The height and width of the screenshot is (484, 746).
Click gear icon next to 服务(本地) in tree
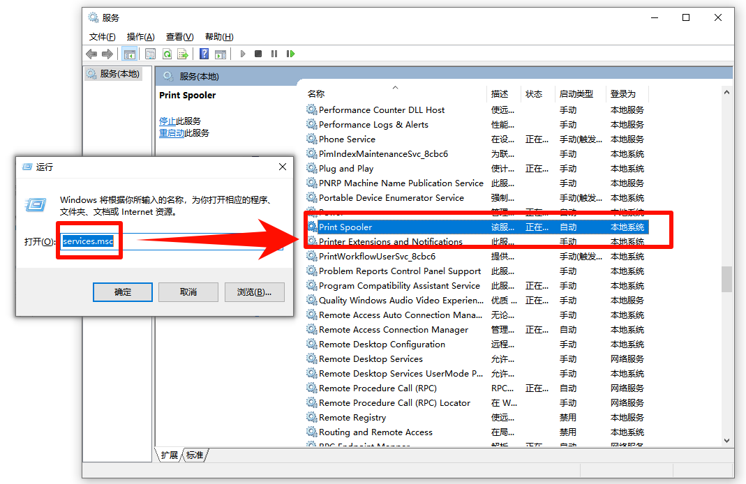[x=91, y=74]
